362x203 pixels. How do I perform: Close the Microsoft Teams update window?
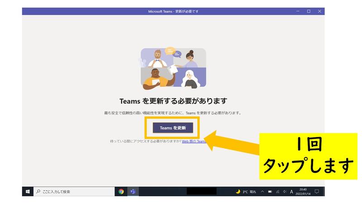[x=319, y=11]
